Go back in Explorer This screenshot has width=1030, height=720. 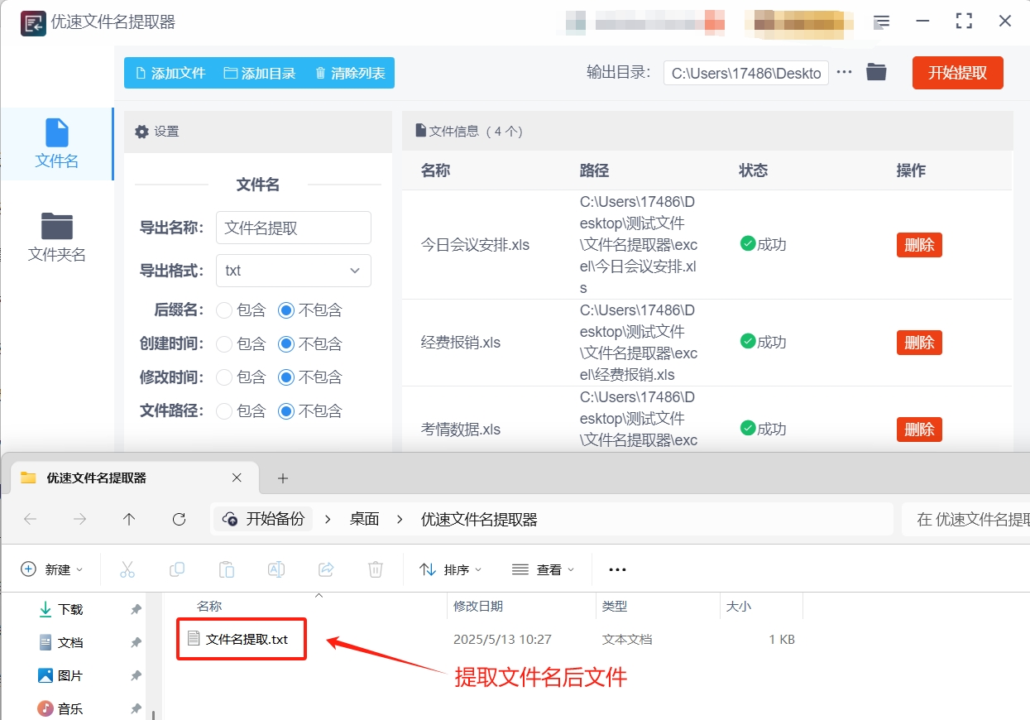click(31, 519)
